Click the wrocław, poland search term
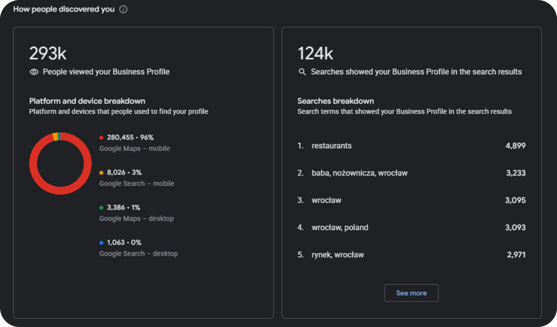This screenshot has width=557, height=327. coord(340,228)
